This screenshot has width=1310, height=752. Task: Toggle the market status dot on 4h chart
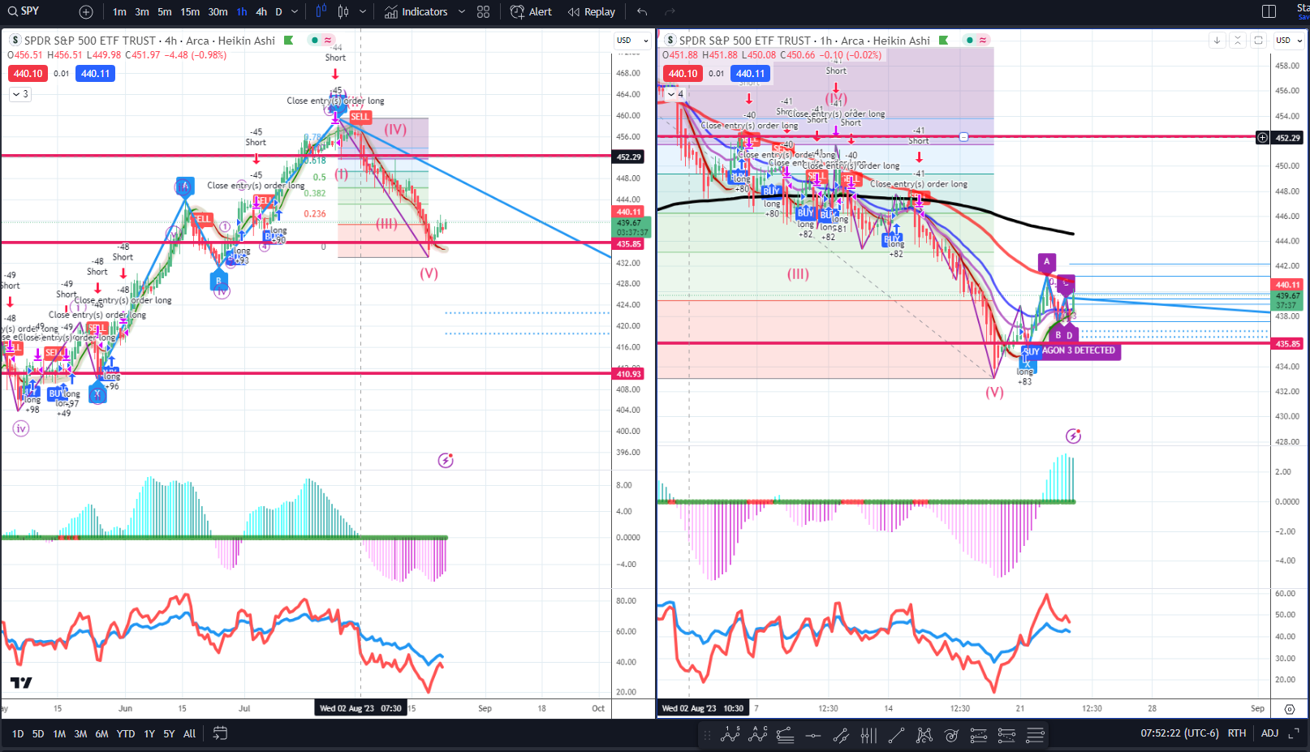(315, 40)
